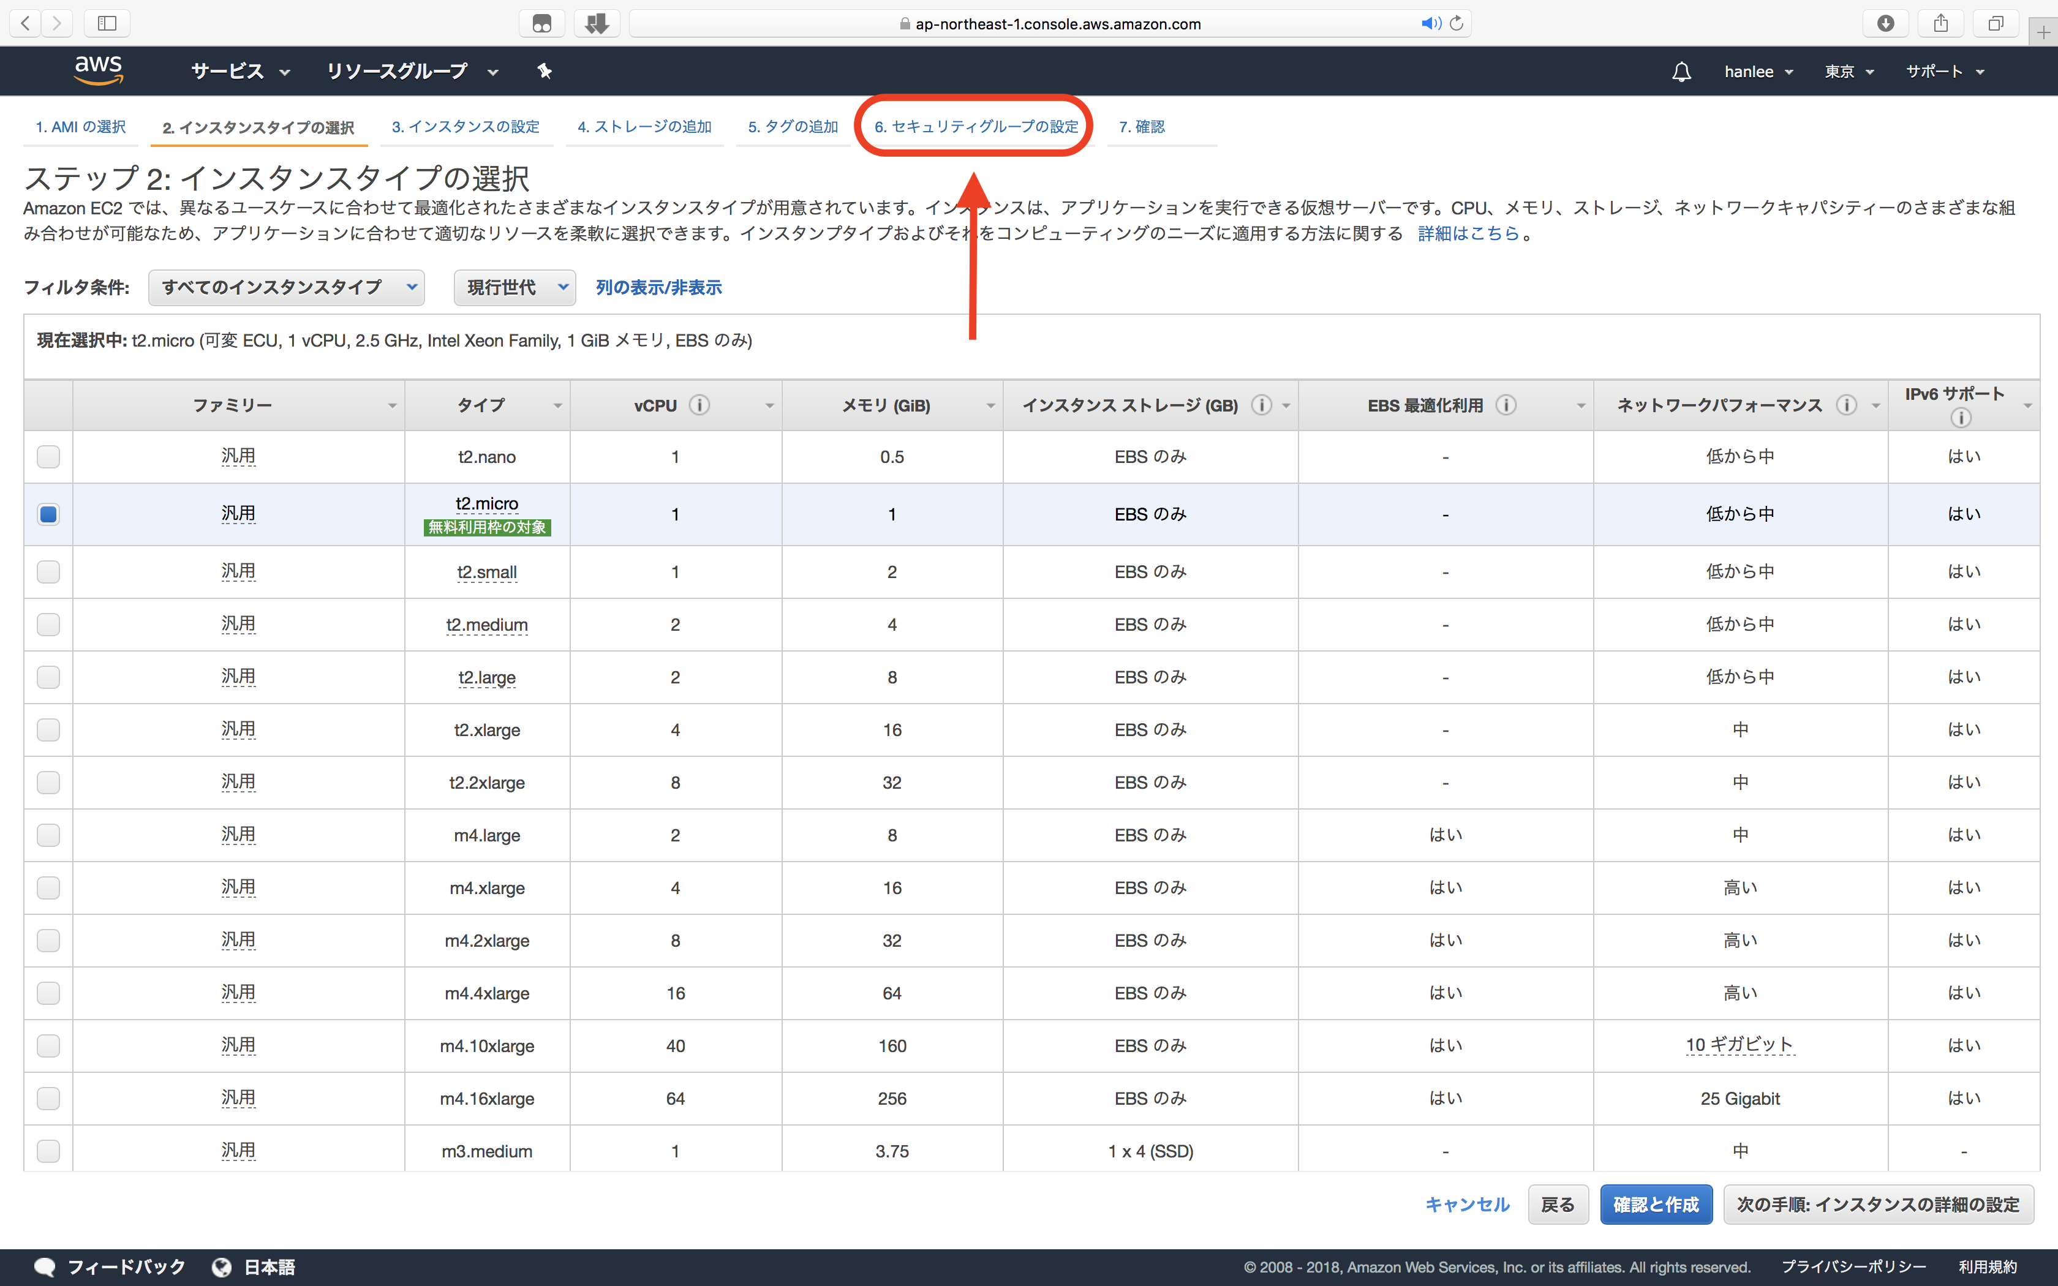Click the 10 ギガビット network value
2058x1286 pixels.
[1740, 1045]
